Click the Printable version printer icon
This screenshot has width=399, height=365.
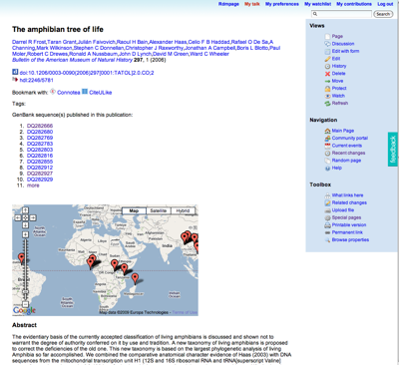[x=327, y=225]
